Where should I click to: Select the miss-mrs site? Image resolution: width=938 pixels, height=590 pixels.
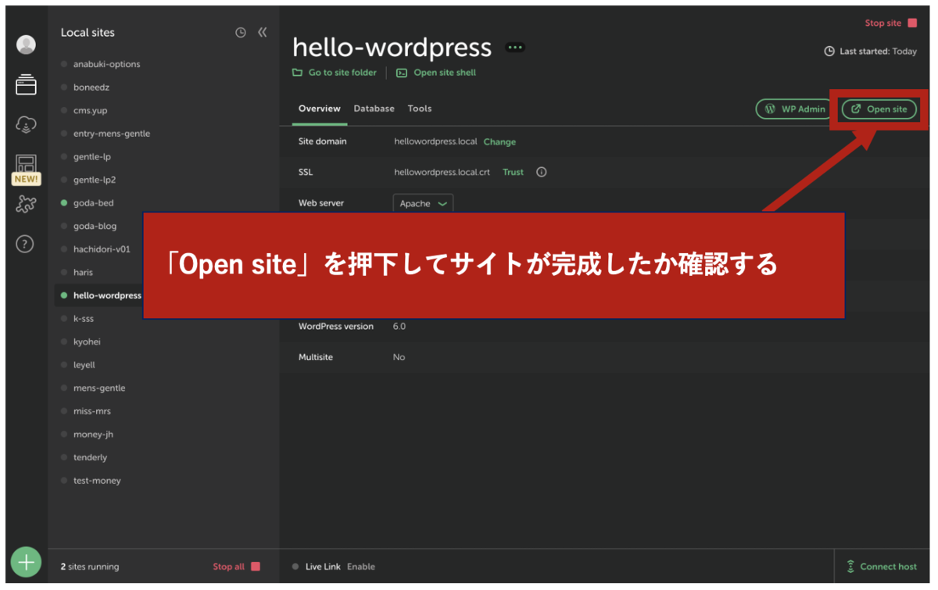[92, 411]
